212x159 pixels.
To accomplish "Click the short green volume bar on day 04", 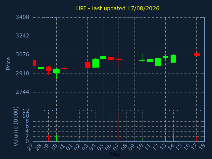I will point(95,140).
